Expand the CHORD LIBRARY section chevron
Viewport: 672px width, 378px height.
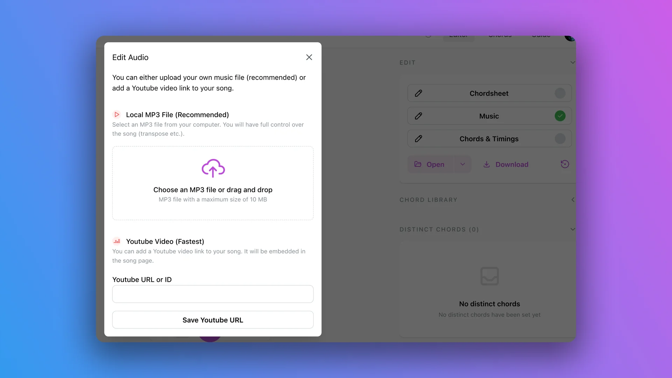(x=573, y=199)
